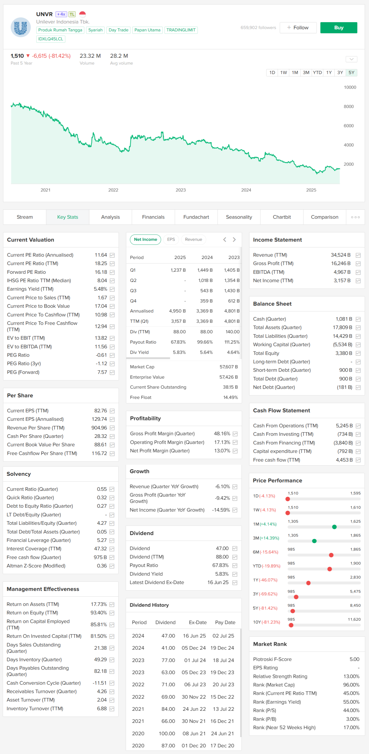Open chart icon for Free cash flow (TTM)
This screenshot has height=754, width=369.
click(358, 460)
